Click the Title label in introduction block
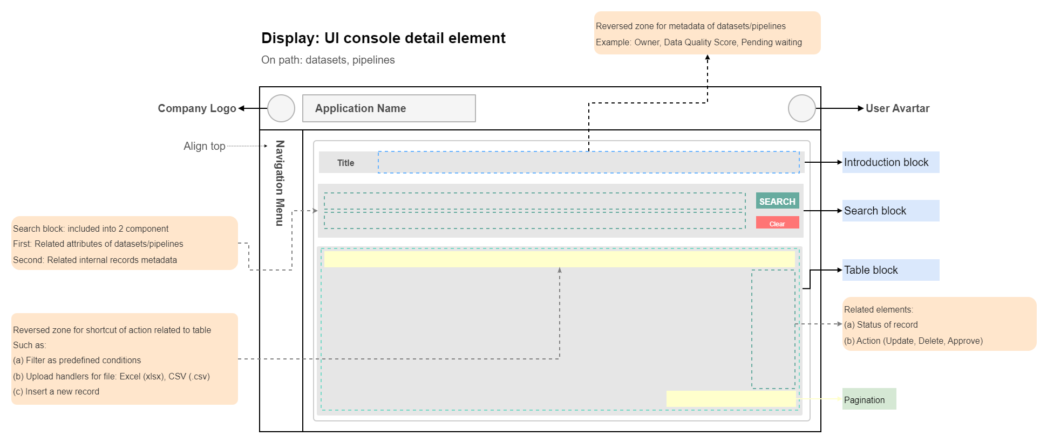Image resolution: width=1047 pixels, height=443 pixels. (x=346, y=163)
